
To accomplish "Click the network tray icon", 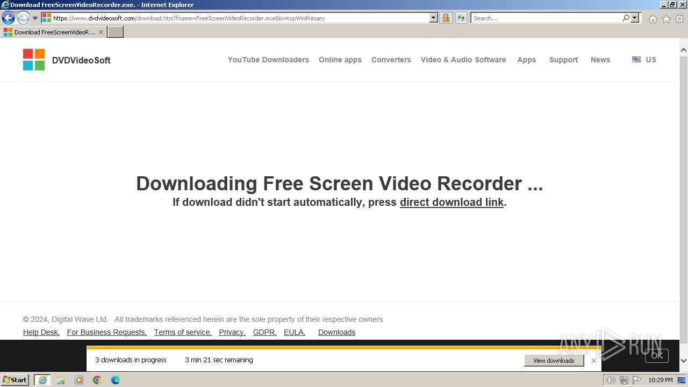I will (x=624, y=380).
